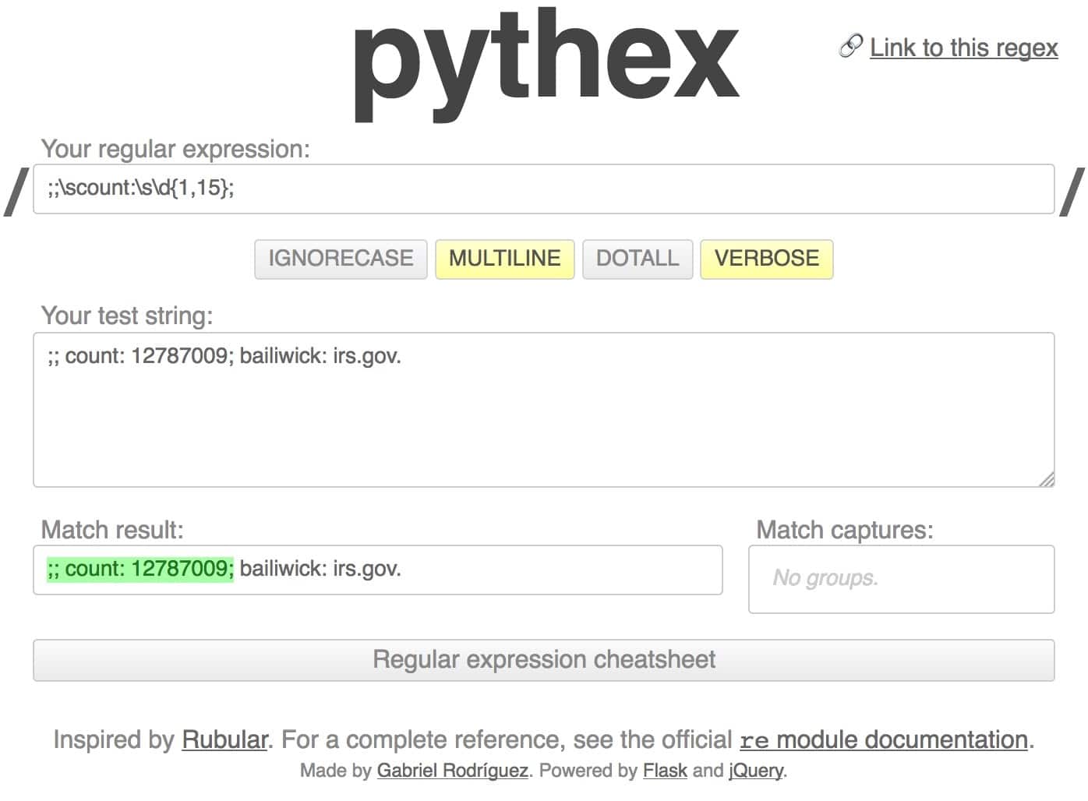Expand the Regular expression cheatsheet
The width and height of the screenshot is (1088, 801).
point(544,659)
